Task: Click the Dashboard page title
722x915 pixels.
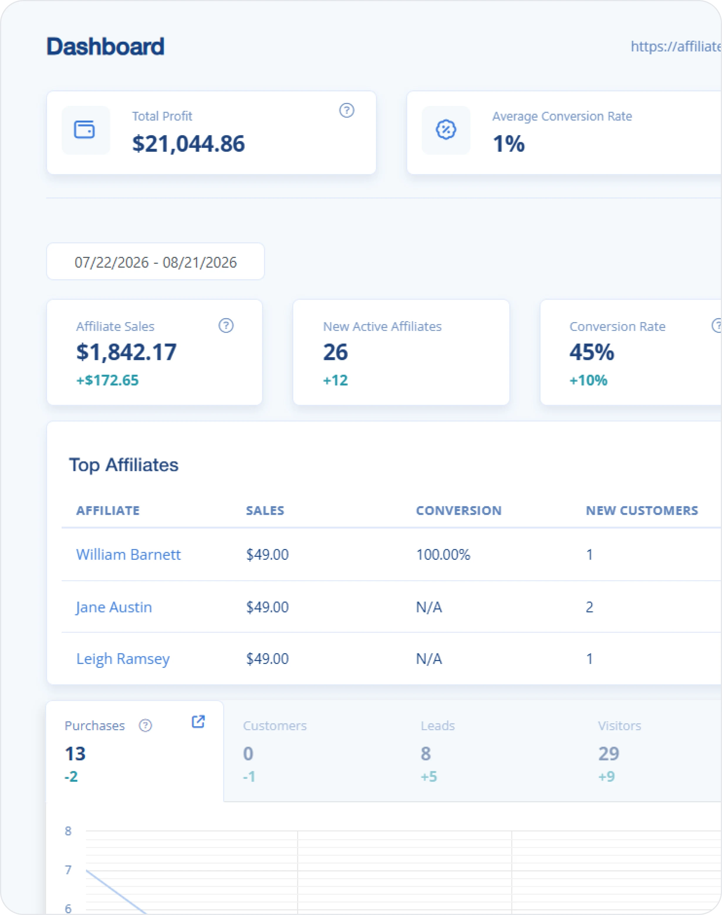Action: coord(105,46)
